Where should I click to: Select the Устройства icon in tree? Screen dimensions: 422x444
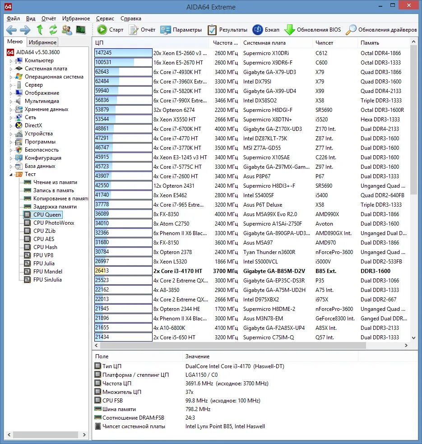coord(19,134)
